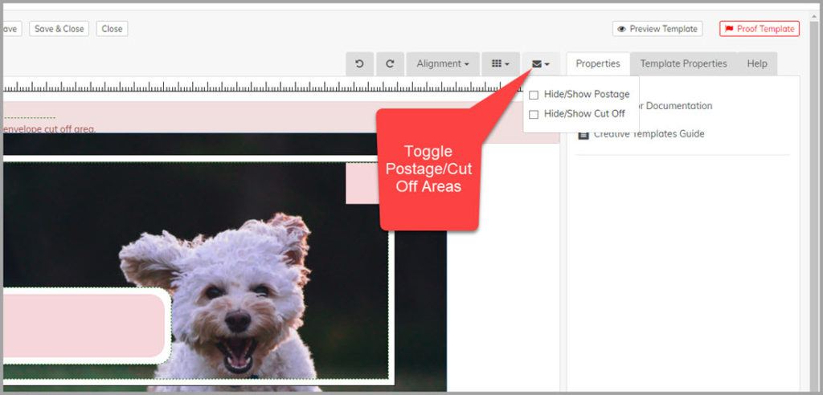Open the Alignment dropdown
The width and height of the screenshot is (823, 395).
(x=443, y=63)
